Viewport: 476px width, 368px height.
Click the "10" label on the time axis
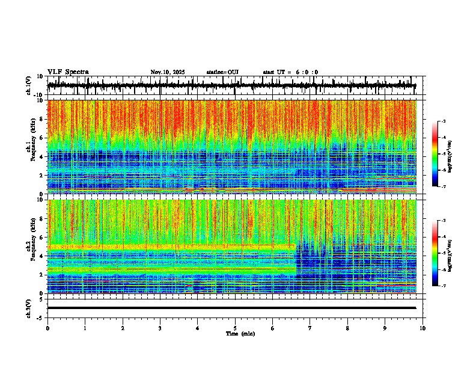[x=423, y=328]
